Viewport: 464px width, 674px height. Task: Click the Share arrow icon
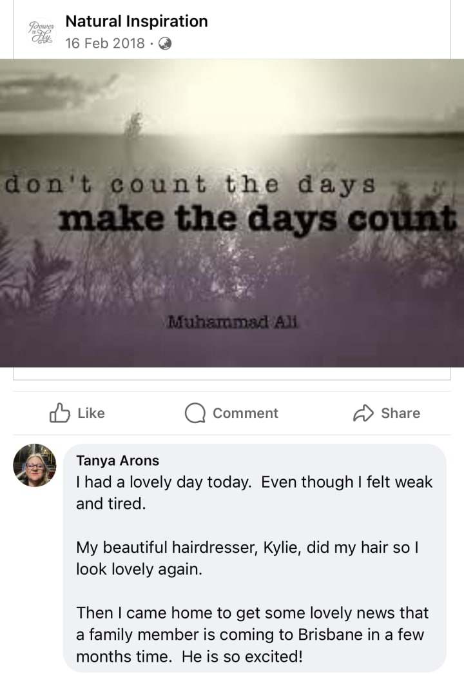(363, 413)
